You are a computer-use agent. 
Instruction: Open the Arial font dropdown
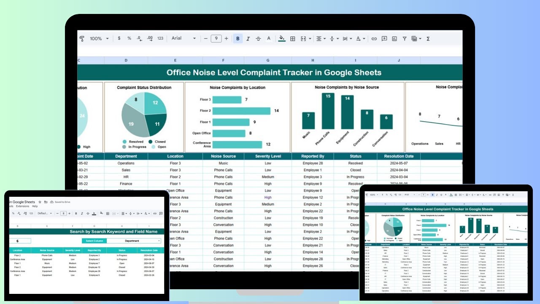184,38
